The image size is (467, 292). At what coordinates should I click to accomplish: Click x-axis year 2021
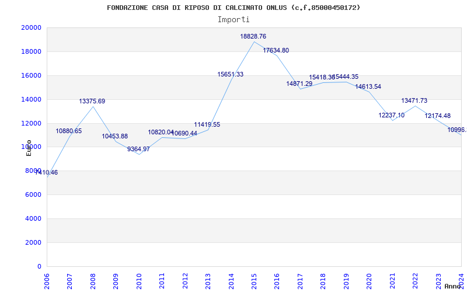(392, 281)
